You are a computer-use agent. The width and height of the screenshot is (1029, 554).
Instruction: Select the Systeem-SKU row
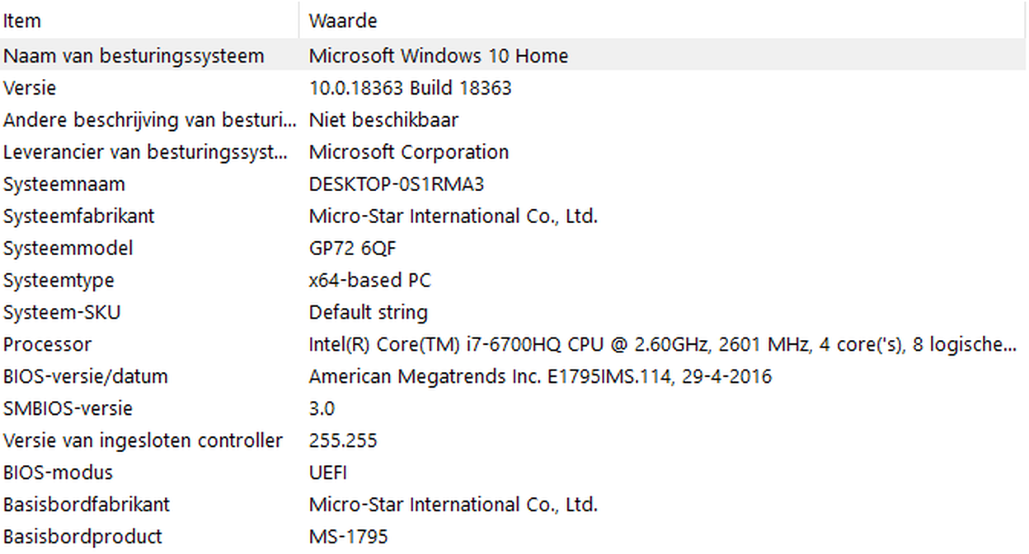pyautogui.click(x=513, y=313)
